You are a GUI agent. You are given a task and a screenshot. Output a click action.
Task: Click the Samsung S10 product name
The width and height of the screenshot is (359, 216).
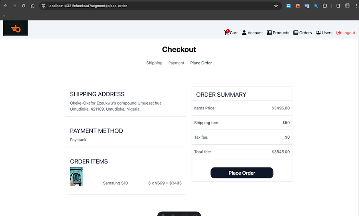click(115, 183)
